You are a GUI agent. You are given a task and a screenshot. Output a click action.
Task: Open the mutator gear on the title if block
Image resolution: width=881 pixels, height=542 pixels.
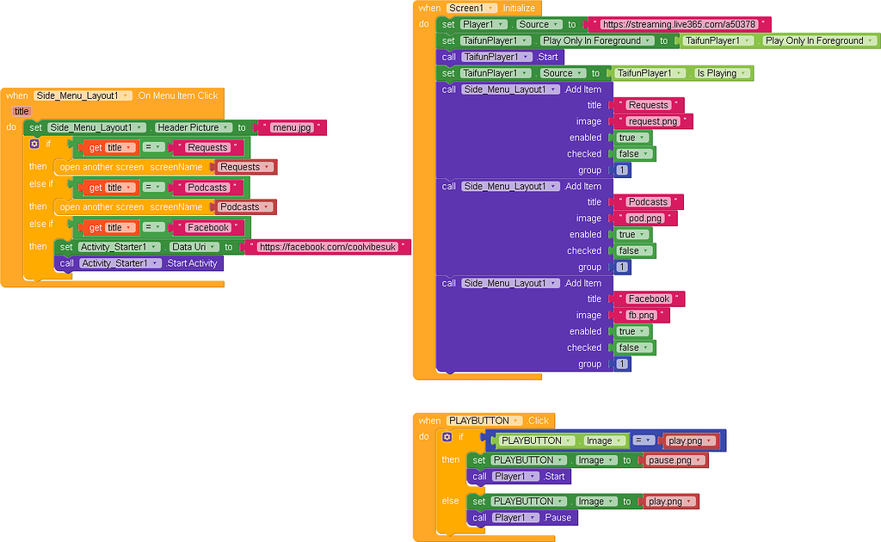33,144
